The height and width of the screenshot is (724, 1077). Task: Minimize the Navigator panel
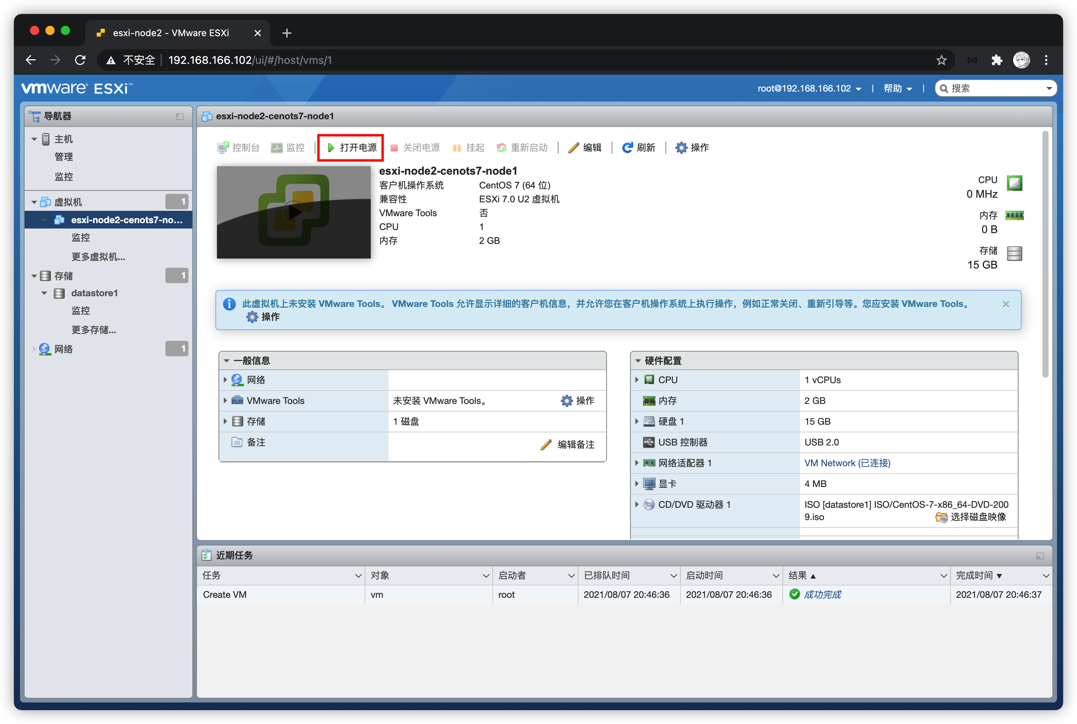180,116
